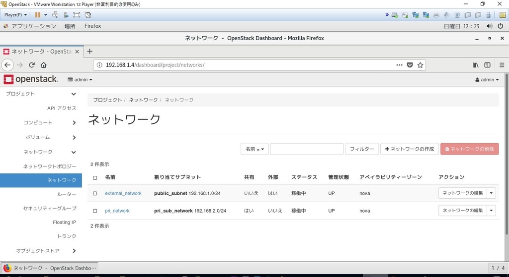Show site information icon in address bar
The image size is (509, 277).
[99, 65]
